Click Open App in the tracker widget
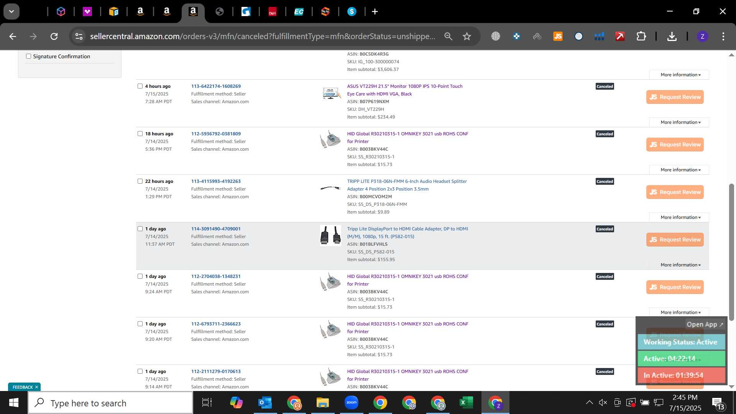Viewport: 736px width, 414px height. click(705, 324)
